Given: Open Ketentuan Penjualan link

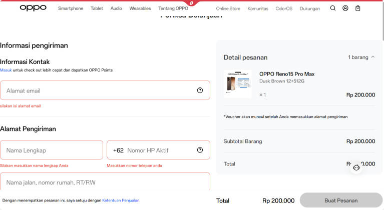Looking at the screenshot, I should coord(121,200).
